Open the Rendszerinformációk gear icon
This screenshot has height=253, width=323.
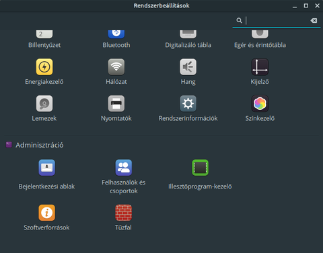click(188, 103)
